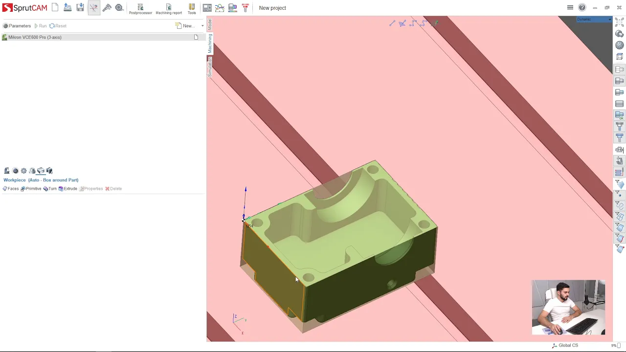
Task: Select the machine setup icon above Workpiece
Action: 7,171
